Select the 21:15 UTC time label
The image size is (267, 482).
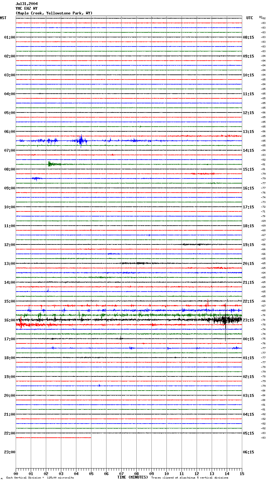coord(248,282)
